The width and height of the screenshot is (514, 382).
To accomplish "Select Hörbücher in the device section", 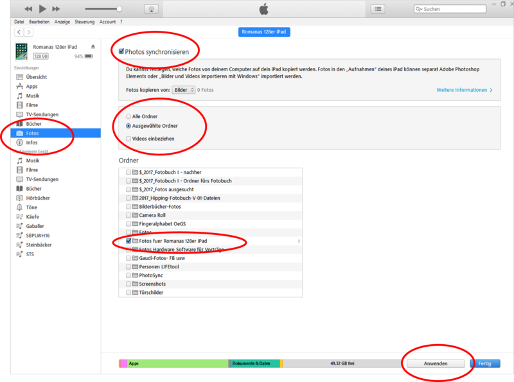I will tap(37, 198).
